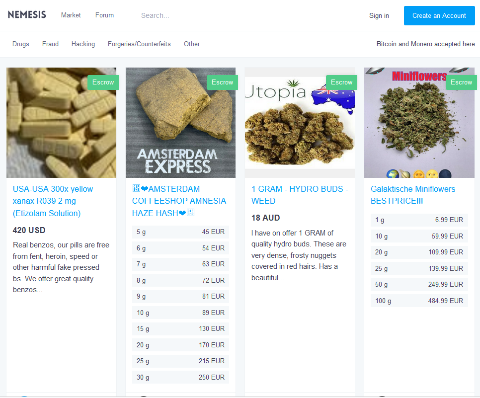480x398 pixels.
Task: Click the Sign in link
Action: (x=379, y=15)
